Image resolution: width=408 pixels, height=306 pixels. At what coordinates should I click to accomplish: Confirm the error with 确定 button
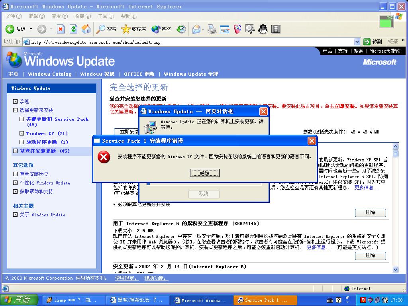coord(205,173)
